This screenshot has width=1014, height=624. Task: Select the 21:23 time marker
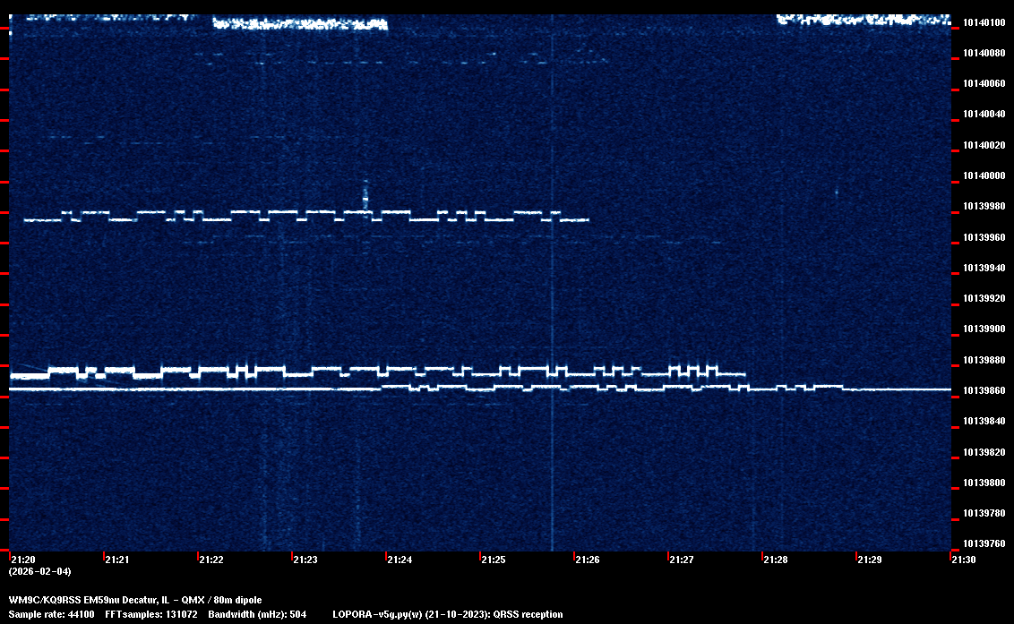click(x=305, y=560)
